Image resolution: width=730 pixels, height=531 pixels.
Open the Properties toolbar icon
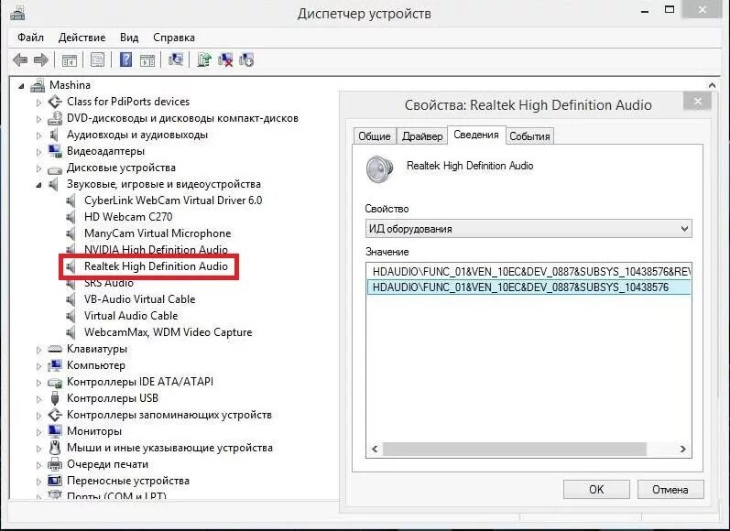(97, 60)
